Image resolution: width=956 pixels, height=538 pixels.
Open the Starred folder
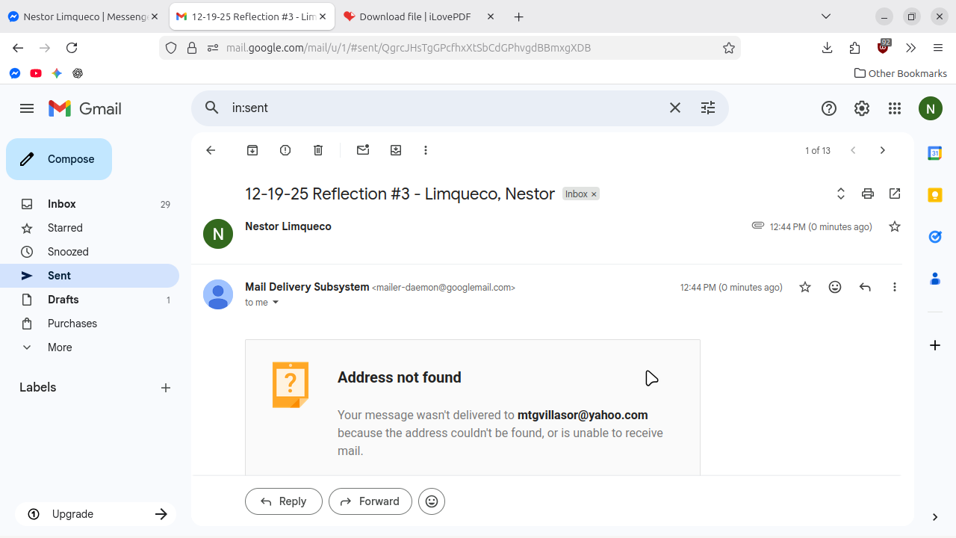coord(90,228)
